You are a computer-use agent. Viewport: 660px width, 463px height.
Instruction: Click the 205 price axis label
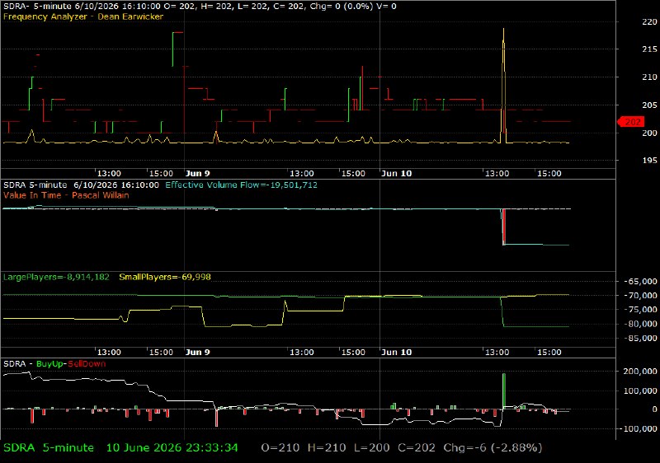(x=649, y=105)
